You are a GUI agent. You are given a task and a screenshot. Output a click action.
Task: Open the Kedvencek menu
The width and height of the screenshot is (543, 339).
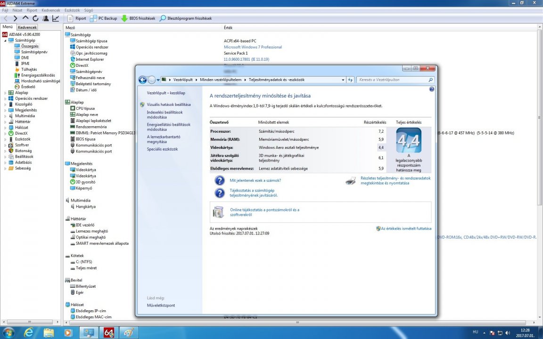click(x=50, y=10)
